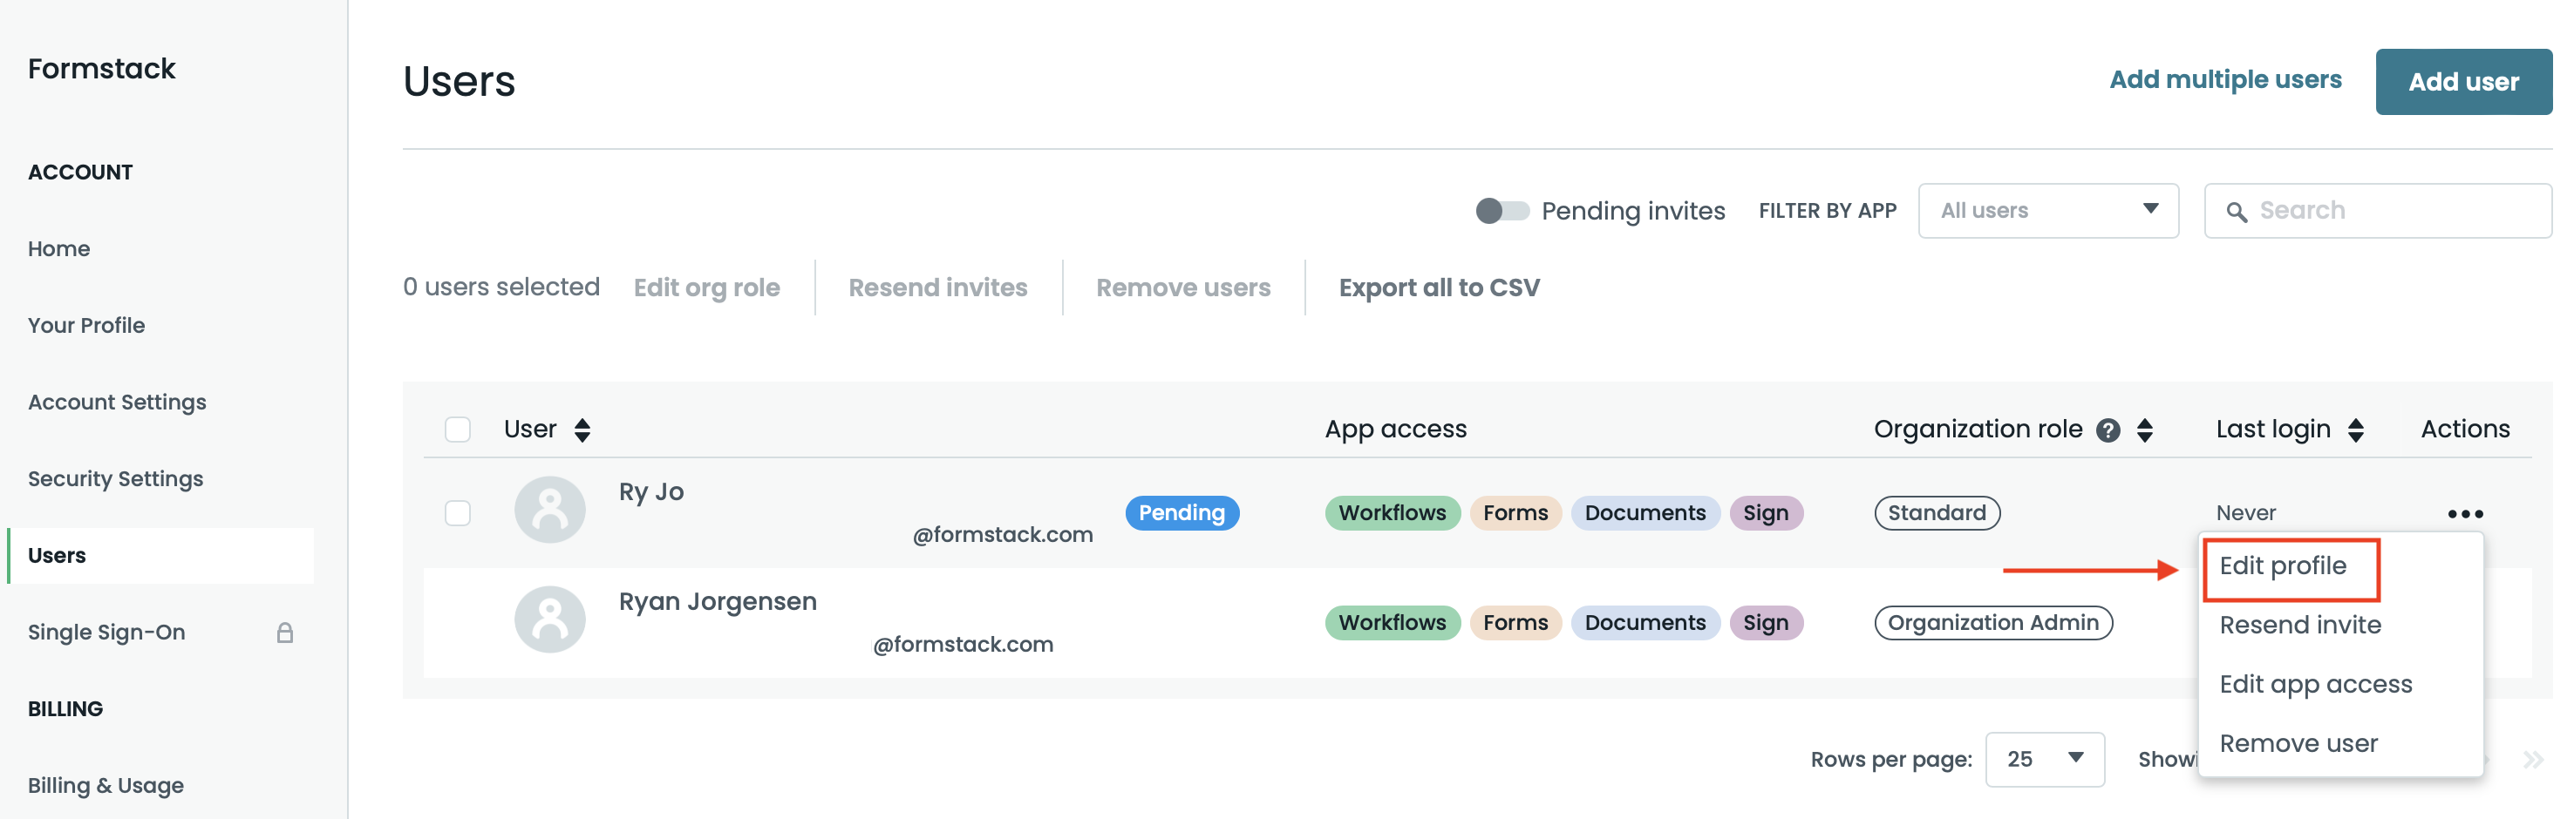
Task: Select Remove user from the actions menu
Action: [2298, 744]
